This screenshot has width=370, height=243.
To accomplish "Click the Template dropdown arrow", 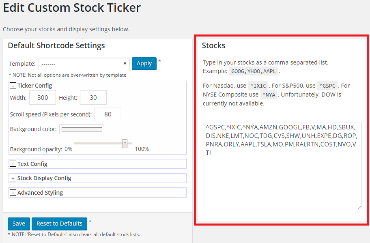I will [x=125, y=64].
